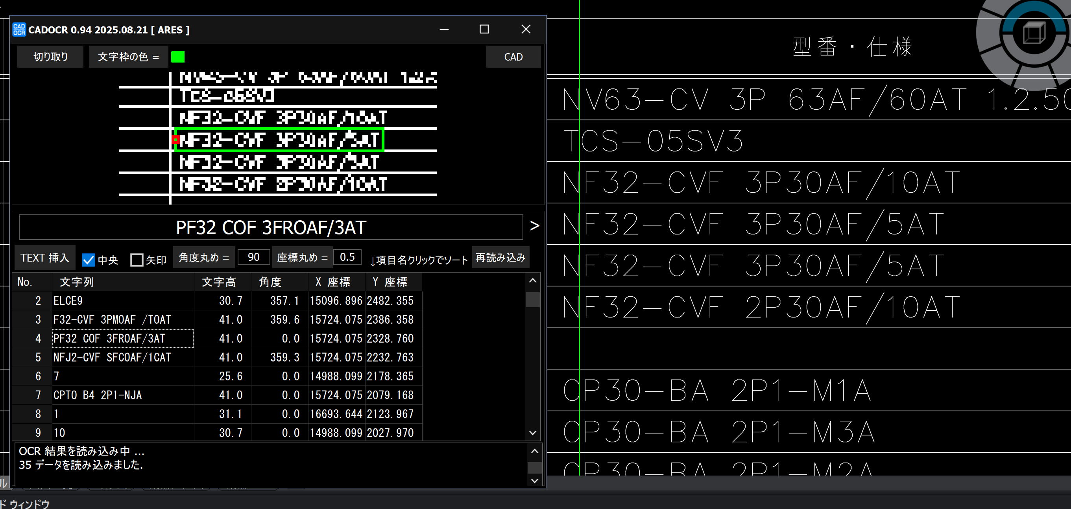Click the 角度丸め value field
1071x509 pixels.
pyautogui.click(x=254, y=257)
